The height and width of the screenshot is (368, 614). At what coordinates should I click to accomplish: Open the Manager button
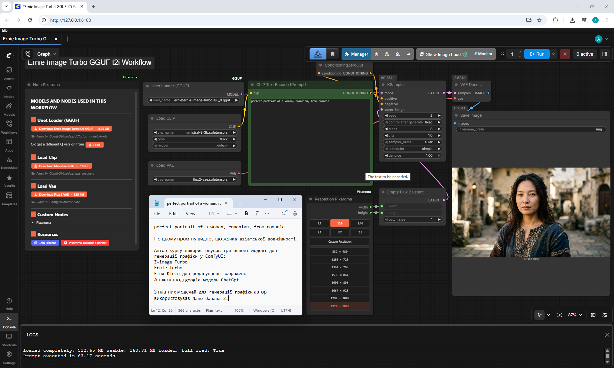click(356, 54)
